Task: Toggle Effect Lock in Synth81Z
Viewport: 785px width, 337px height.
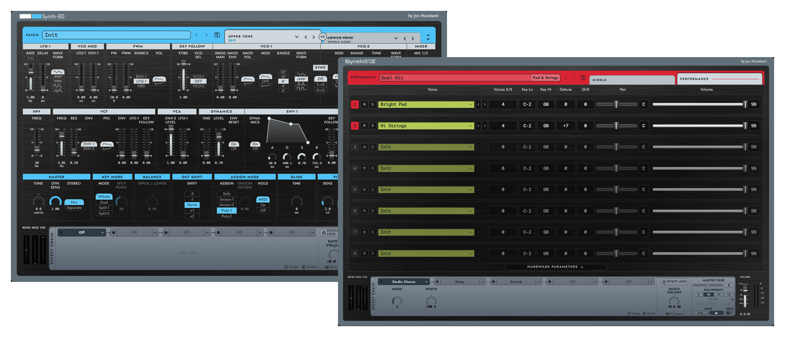Action: (674, 281)
